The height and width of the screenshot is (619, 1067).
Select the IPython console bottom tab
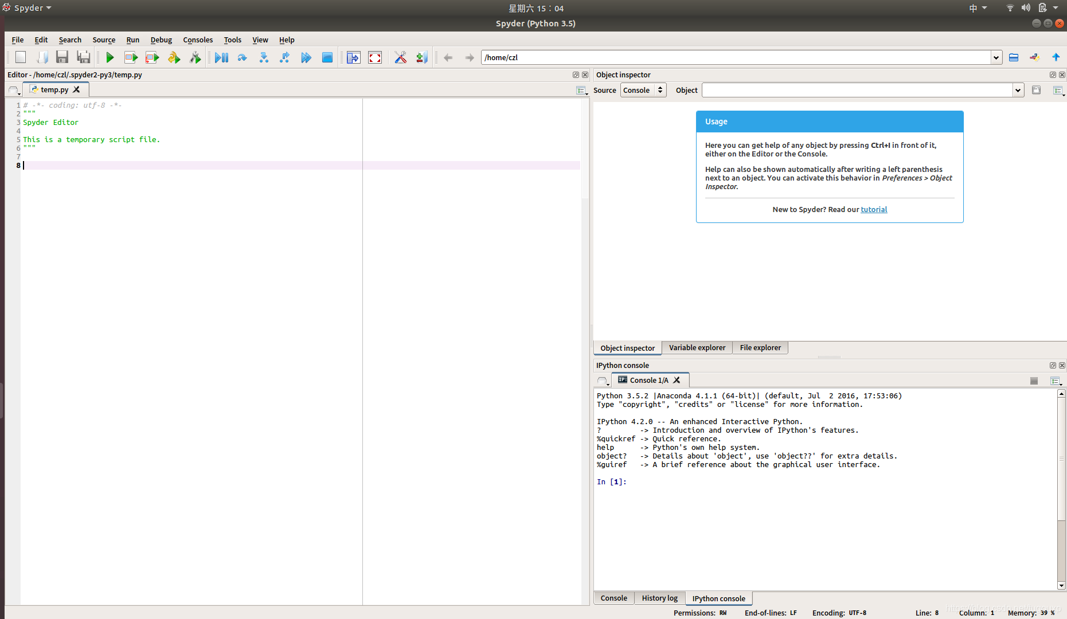tap(718, 598)
